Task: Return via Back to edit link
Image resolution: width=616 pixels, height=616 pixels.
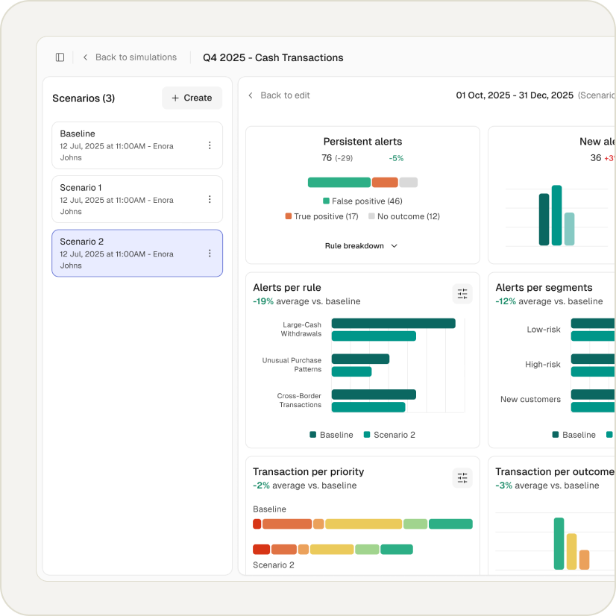Action: coord(285,95)
